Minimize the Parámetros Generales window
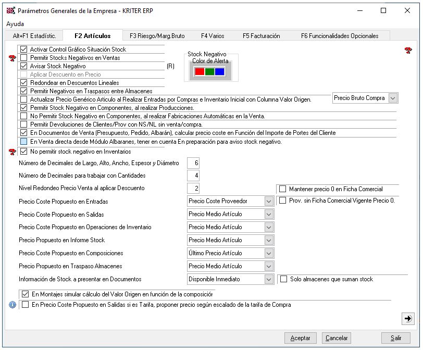 [x=359, y=10]
